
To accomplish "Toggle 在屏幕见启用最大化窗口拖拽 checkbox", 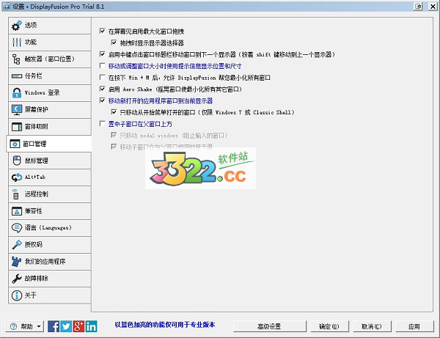I will 103,31.
